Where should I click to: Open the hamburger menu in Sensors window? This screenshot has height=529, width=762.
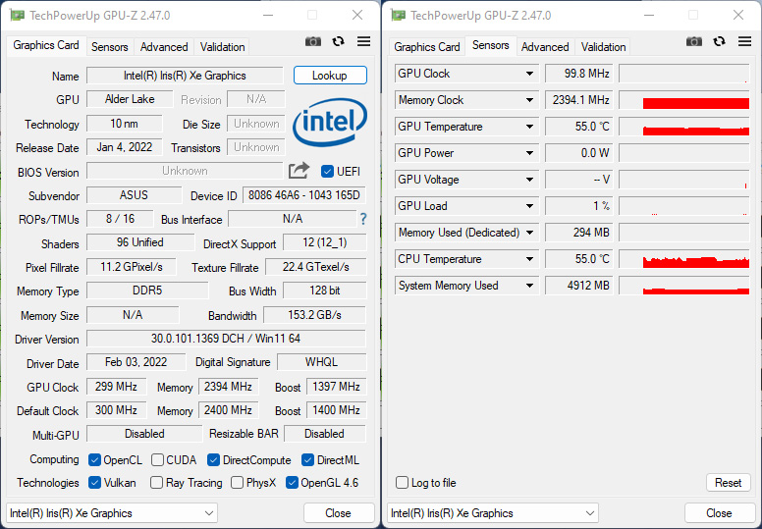coord(744,41)
